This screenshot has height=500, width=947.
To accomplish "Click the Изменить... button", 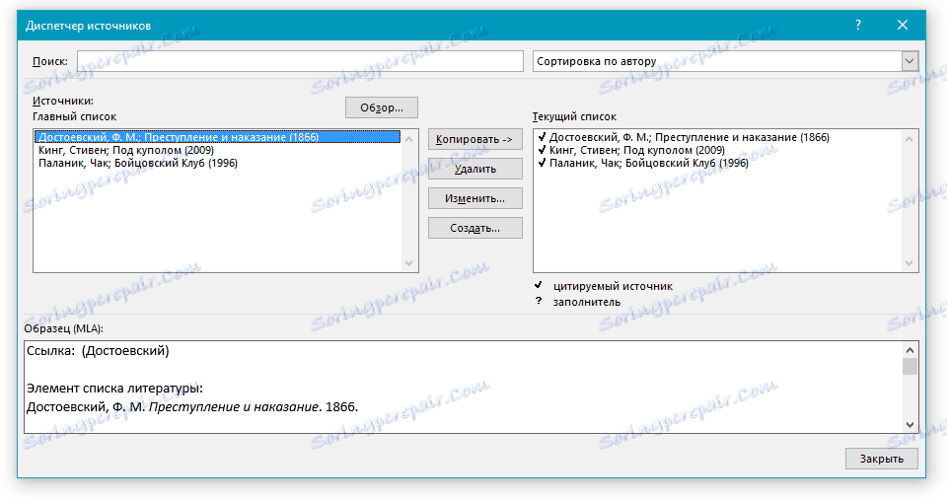I will pos(475,198).
